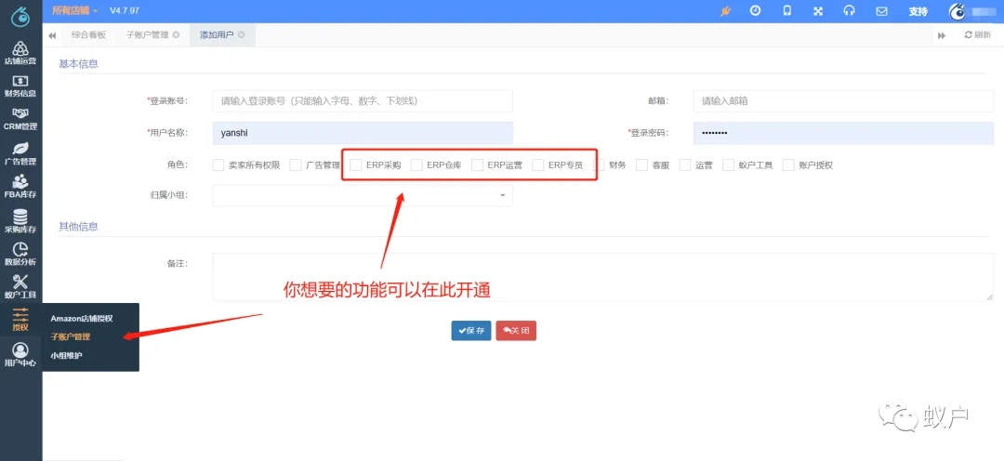Click the fullscreen icon in top bar

click(x=818, y=11)
